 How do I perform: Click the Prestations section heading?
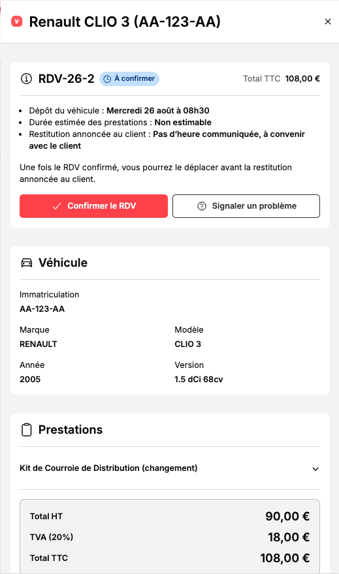[71, 429]
